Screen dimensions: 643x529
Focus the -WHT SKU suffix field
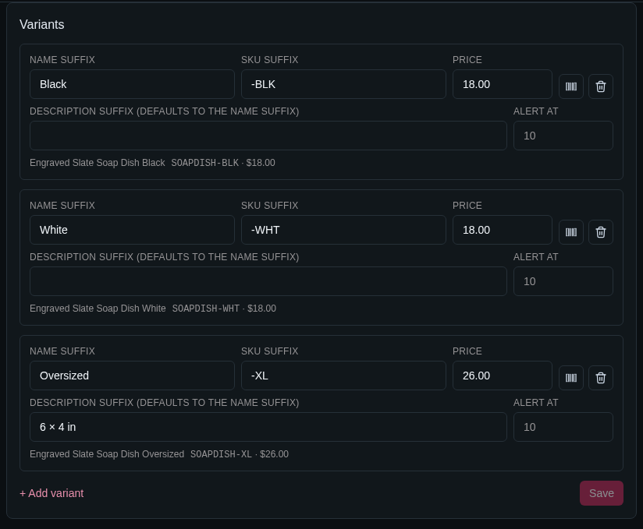(x=343, y=230)
